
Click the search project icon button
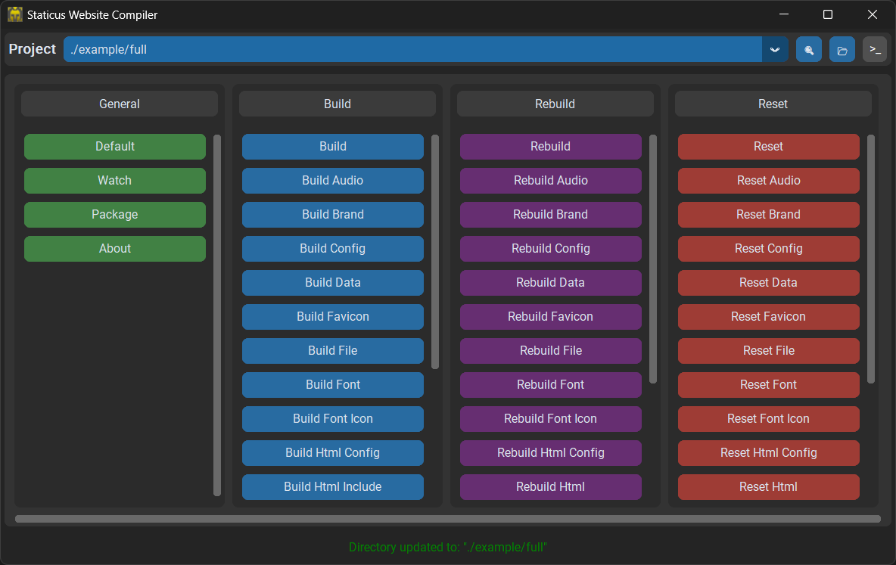(x=808, y=50)
